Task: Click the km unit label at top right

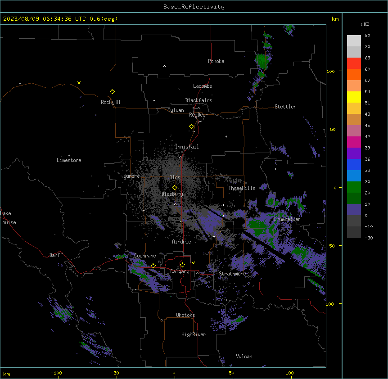Action: click(335, 19)
